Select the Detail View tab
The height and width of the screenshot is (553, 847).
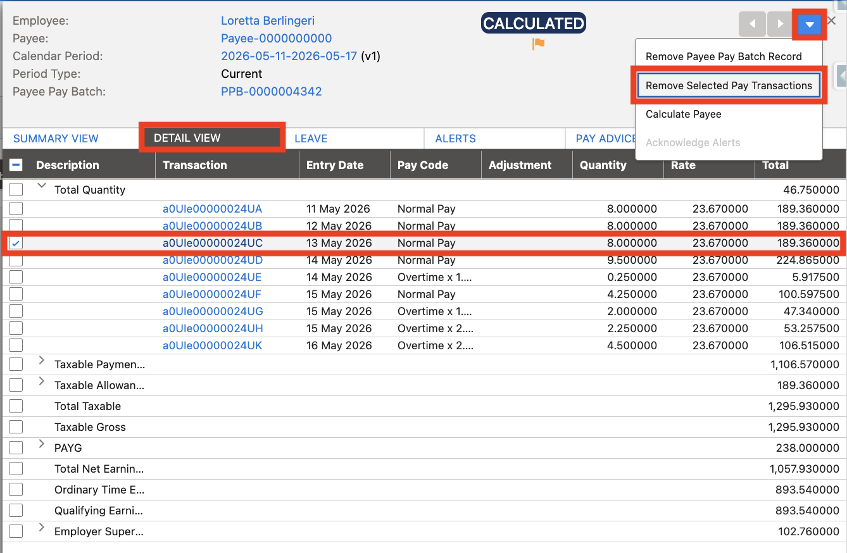pyautogui.click(x=211, y=138)
